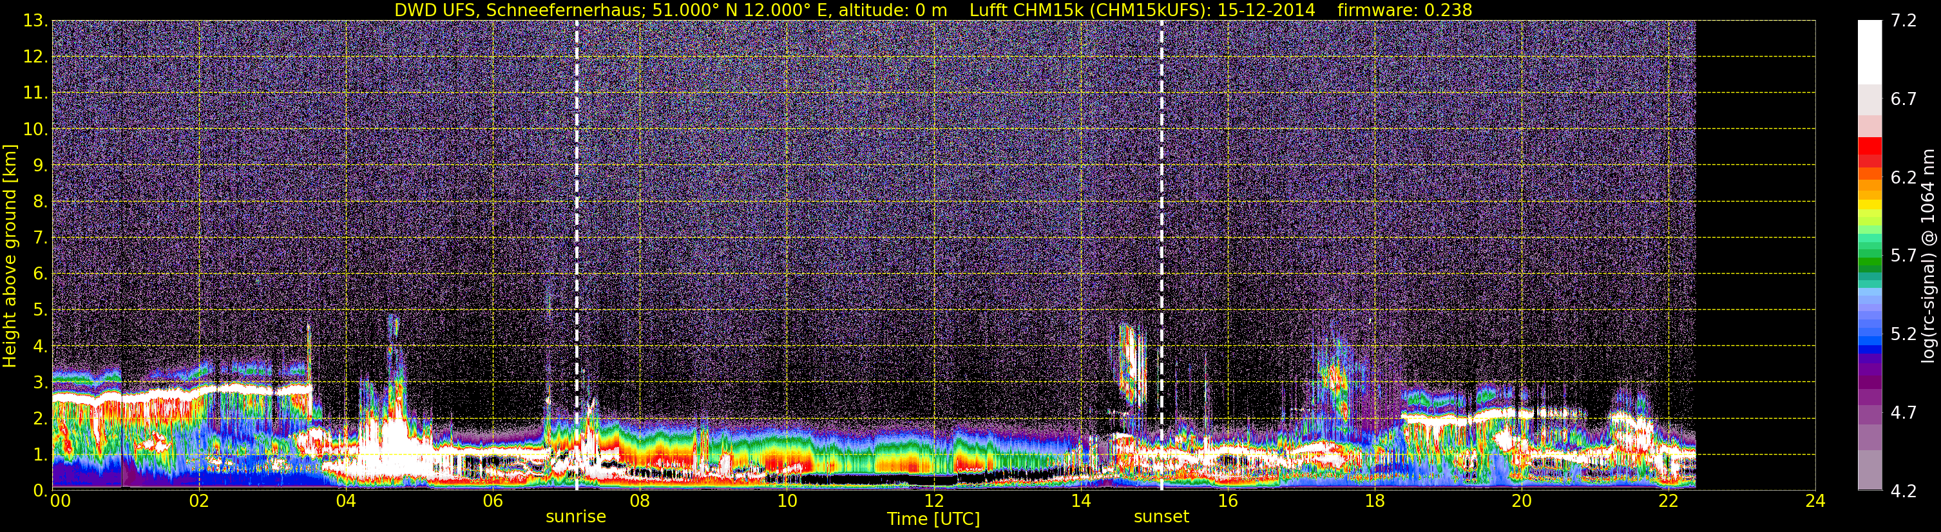Click the height axis tick "8."
Screen dimensions: 1941x532
(41, 201)
